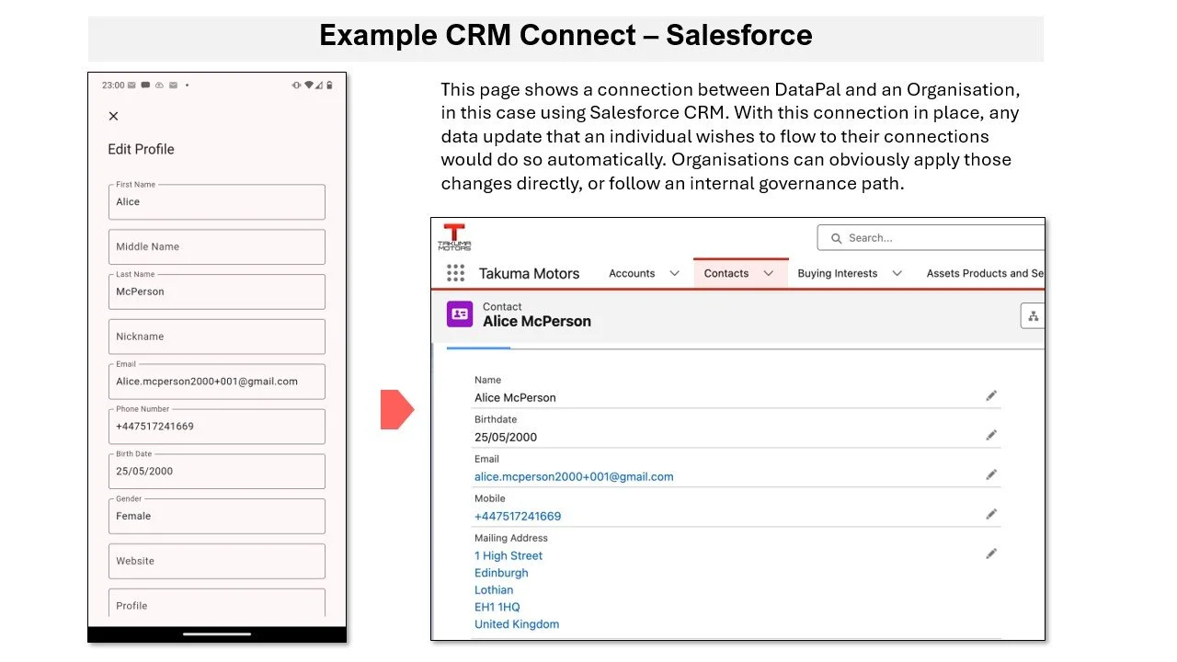Viewport: 1177px width, 662px height.
Task: Click the Lothian address line
Action: 494,589
